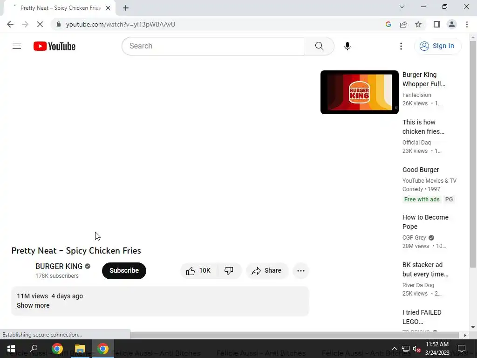This screenshot has height=358, width=477.
Task: Share this page from address bar icon
Action: 403,24
